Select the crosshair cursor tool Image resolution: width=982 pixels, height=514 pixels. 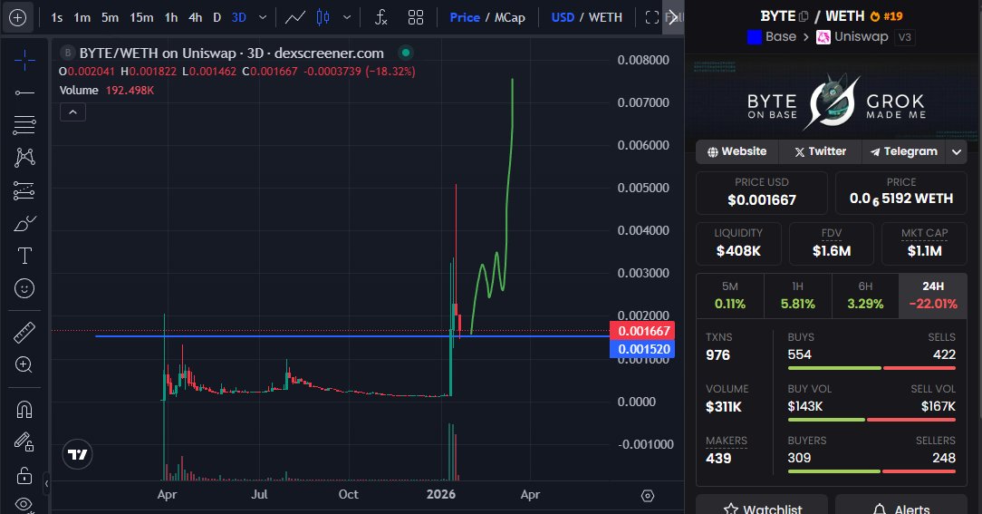coord(24,61)
